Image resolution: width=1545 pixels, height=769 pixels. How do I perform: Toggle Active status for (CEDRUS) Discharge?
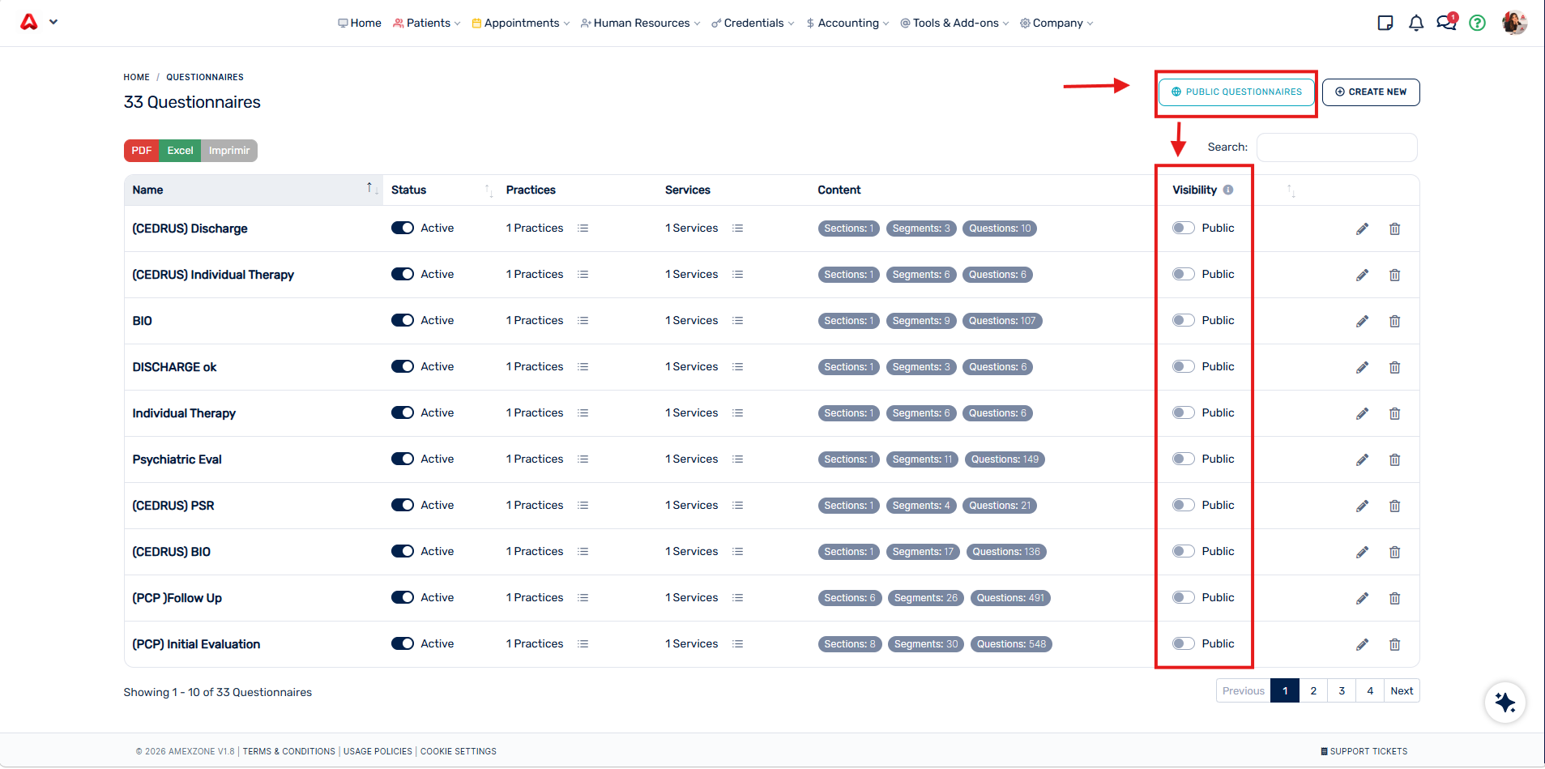403,229
